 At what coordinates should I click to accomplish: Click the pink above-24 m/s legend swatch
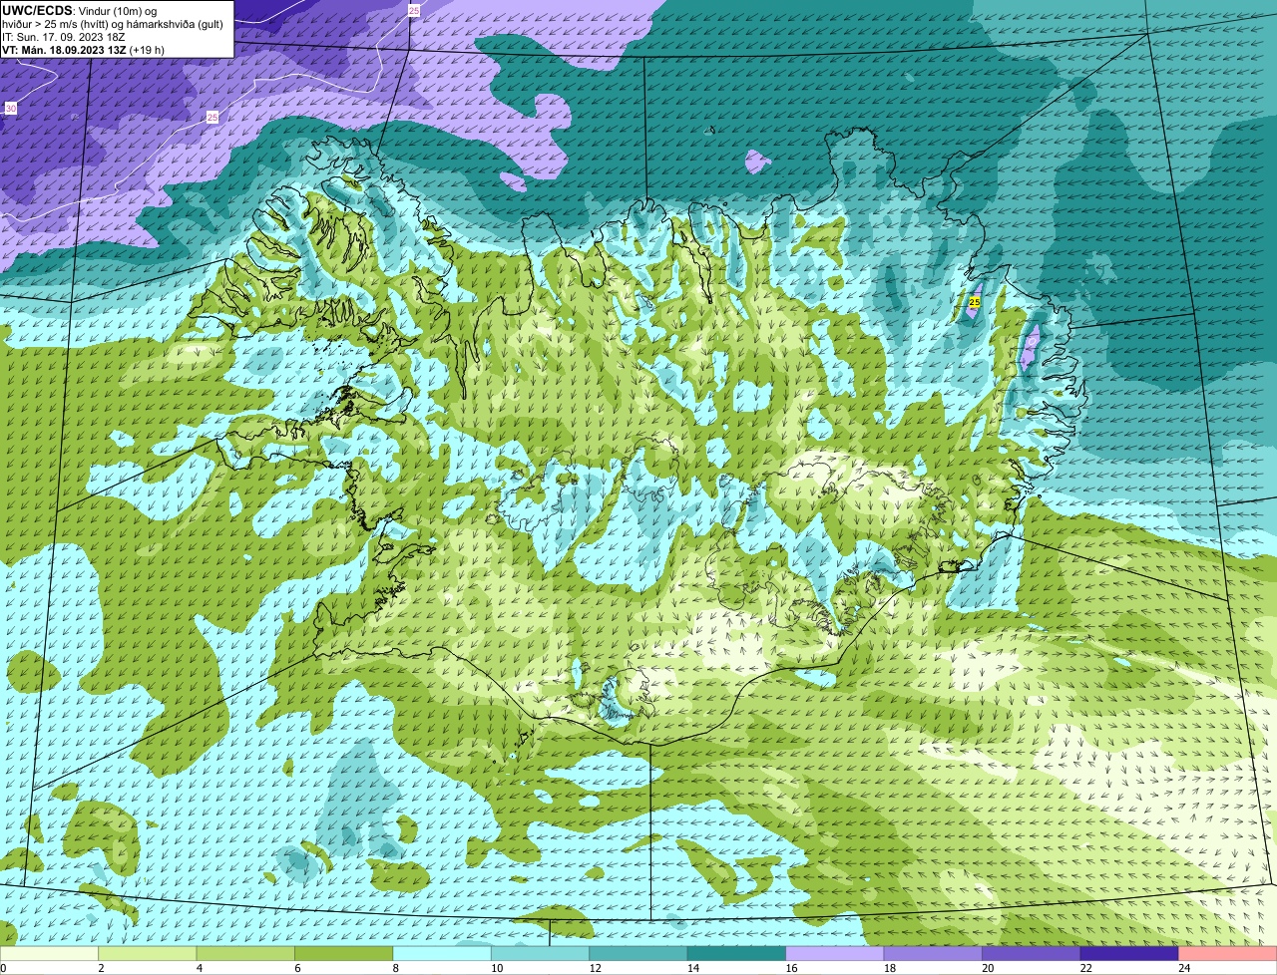1228,954
